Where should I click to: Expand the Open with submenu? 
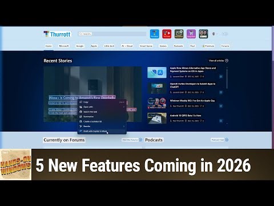click(x=102, y=107)
